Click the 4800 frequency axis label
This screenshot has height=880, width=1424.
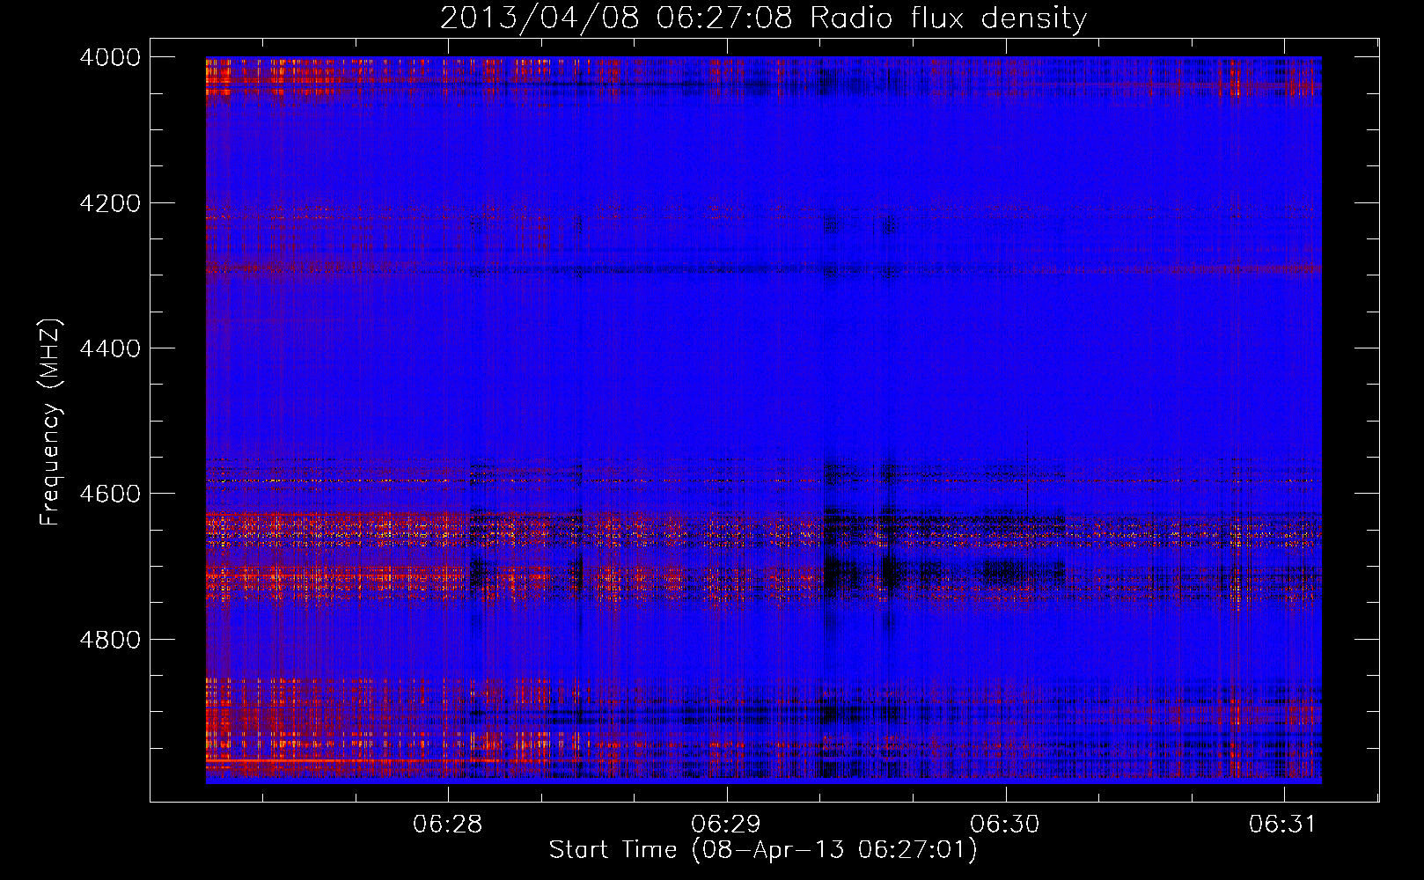point(110,640)
